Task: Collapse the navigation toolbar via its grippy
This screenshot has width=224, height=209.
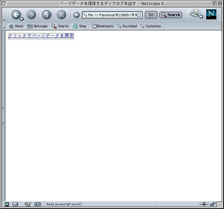Action: tap(4, 15)
